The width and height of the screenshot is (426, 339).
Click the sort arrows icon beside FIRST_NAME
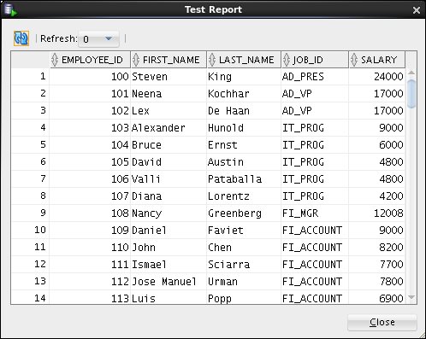click(136, 60)
